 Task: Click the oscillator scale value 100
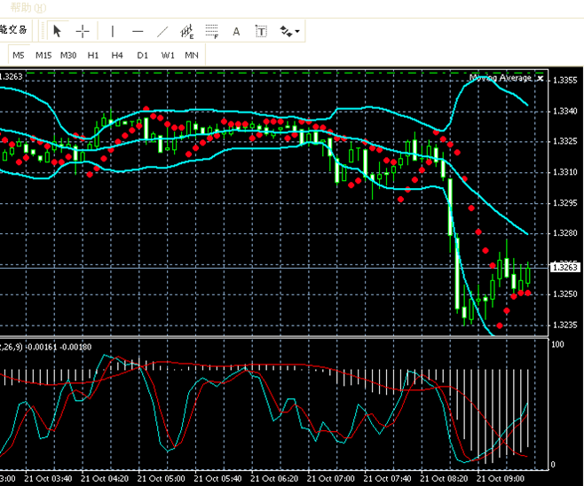click(x=557, y=345)
